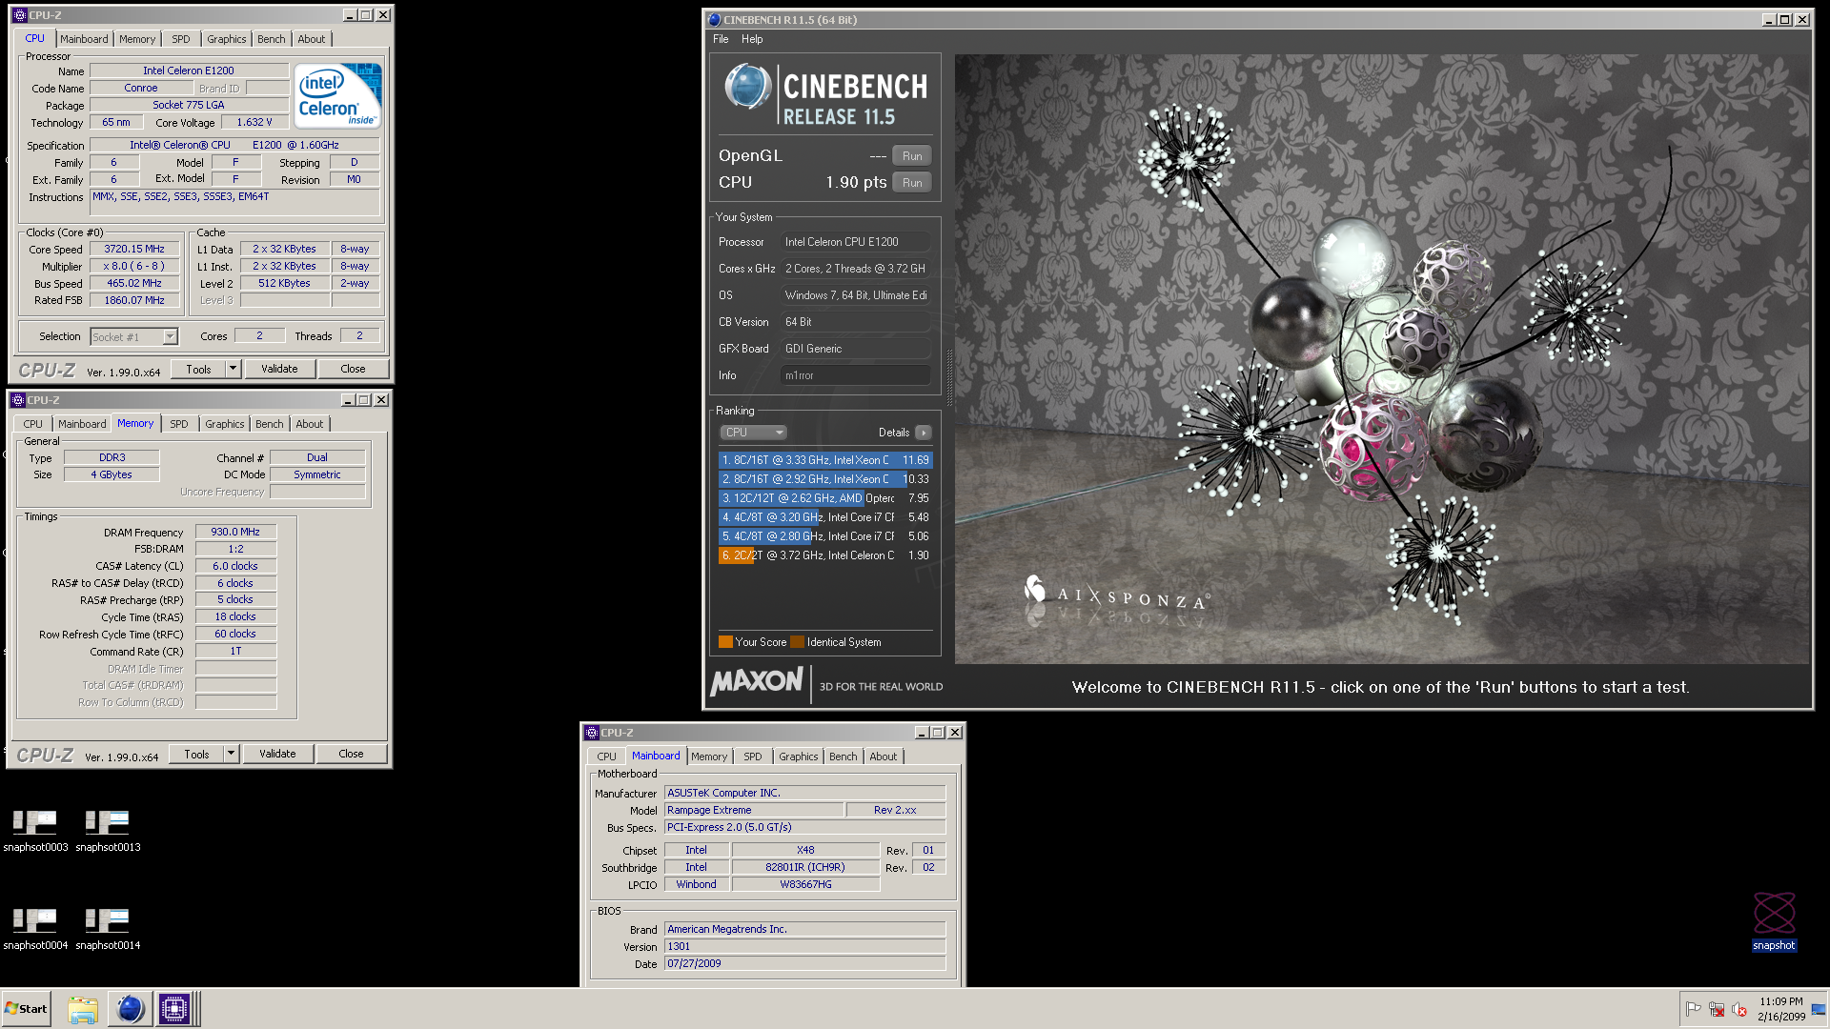Click the Cinebench render preview image
Image resolution: width=1830 pixels, height=1029 pixels.
pos(1382,358)
